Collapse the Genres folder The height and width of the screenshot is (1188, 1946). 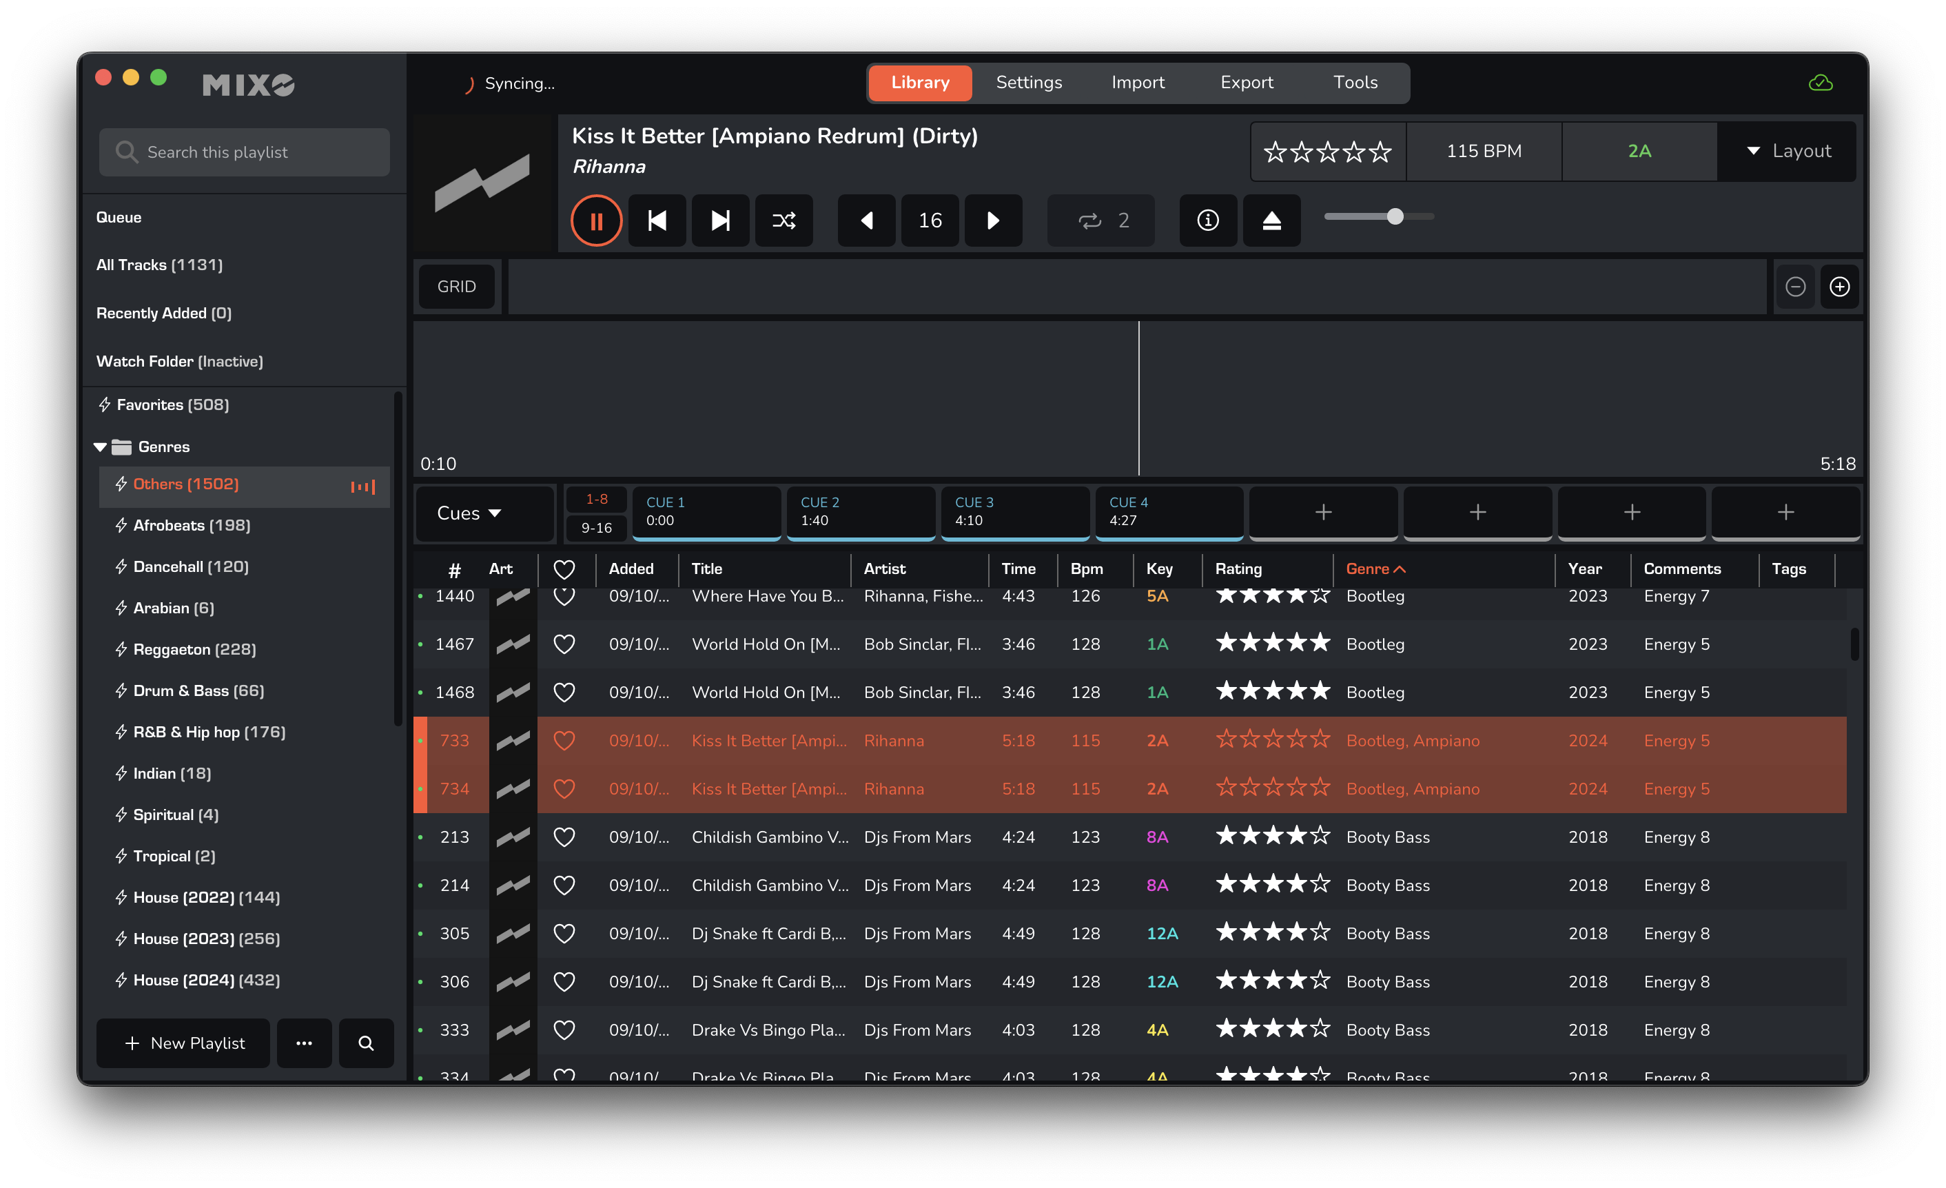click(101, 447)
